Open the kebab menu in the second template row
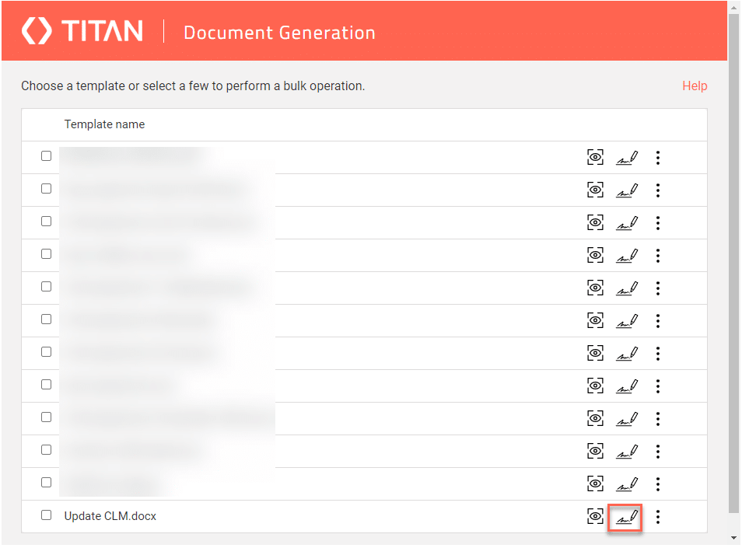 click(x=658, y=190)
